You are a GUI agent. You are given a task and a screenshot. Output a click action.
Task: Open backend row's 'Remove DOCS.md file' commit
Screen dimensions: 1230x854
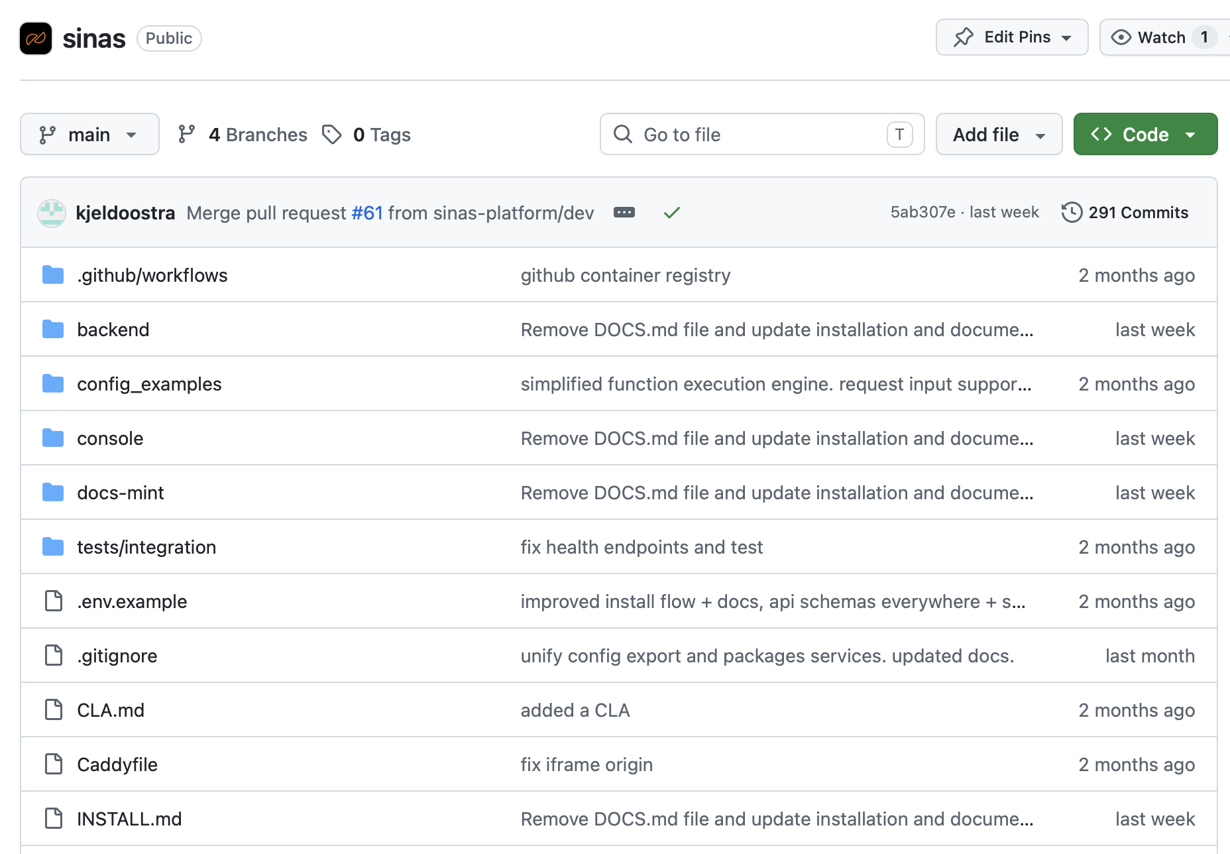click(777, 330)
